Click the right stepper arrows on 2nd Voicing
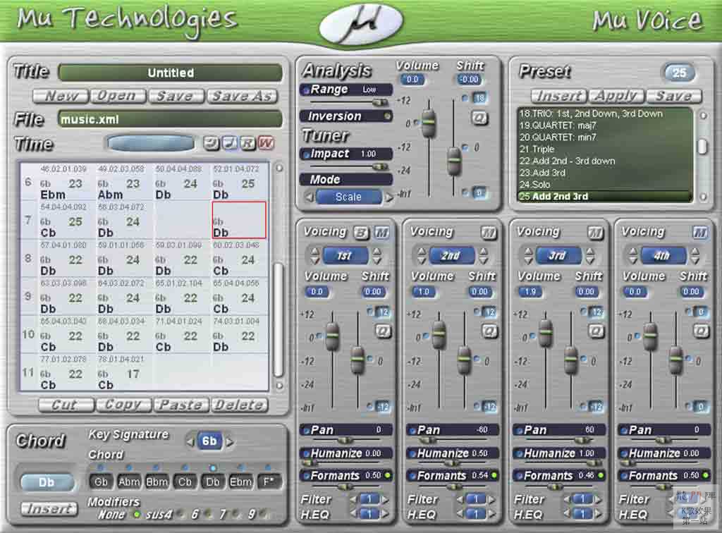The image size is (722, 533). click(x=484, y=256)
